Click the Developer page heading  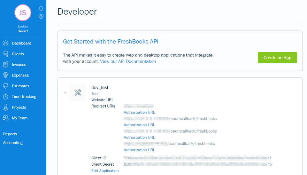77,11
